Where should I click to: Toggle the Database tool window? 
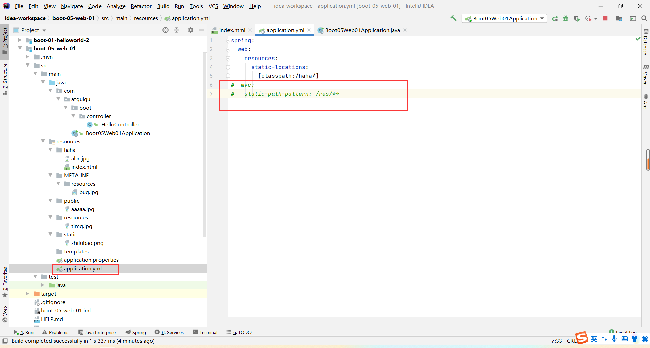645,42
